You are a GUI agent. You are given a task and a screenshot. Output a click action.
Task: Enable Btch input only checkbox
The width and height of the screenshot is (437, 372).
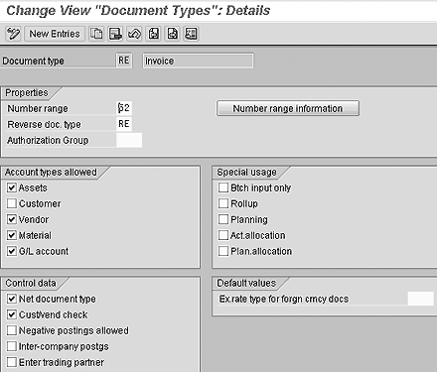click(x=223, y=187)
